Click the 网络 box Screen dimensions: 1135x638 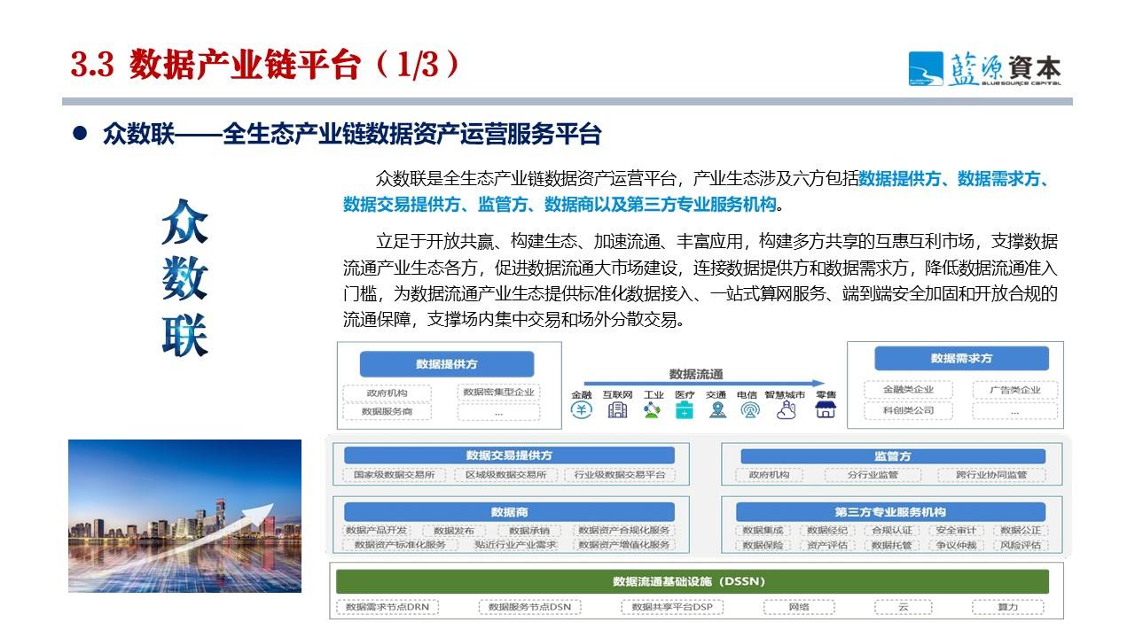point(798,607)
